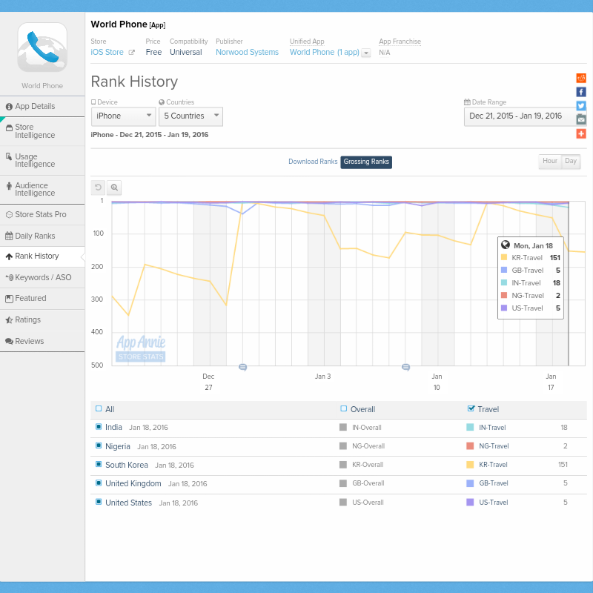
Task: Toggle the Travel category checkbox
Action: click(x=471, y=408)
